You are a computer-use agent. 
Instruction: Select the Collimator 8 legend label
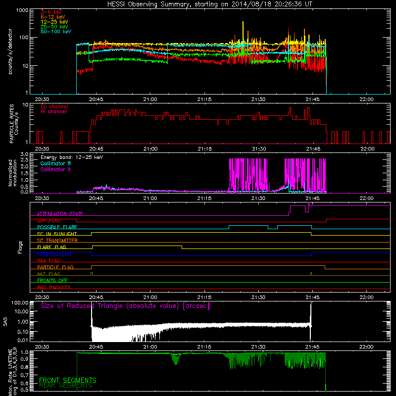coord(55,163)
